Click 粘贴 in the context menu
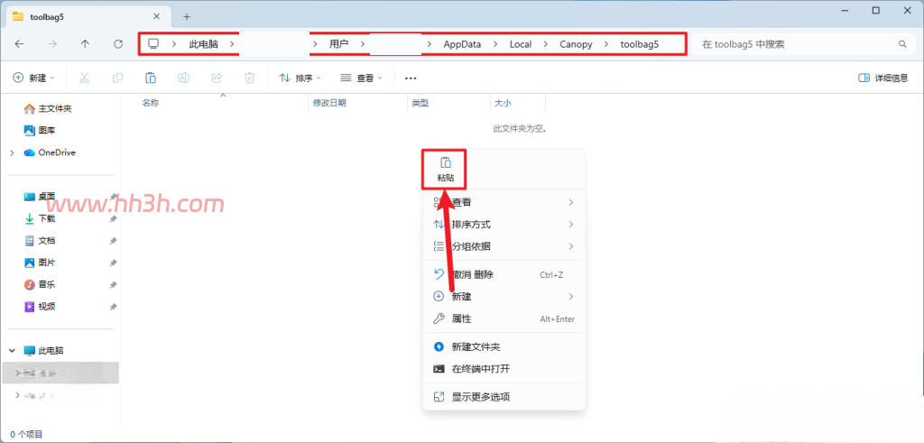Image resolution: width=924 pixels, height=443 pixels. click(x=446, y=170)
